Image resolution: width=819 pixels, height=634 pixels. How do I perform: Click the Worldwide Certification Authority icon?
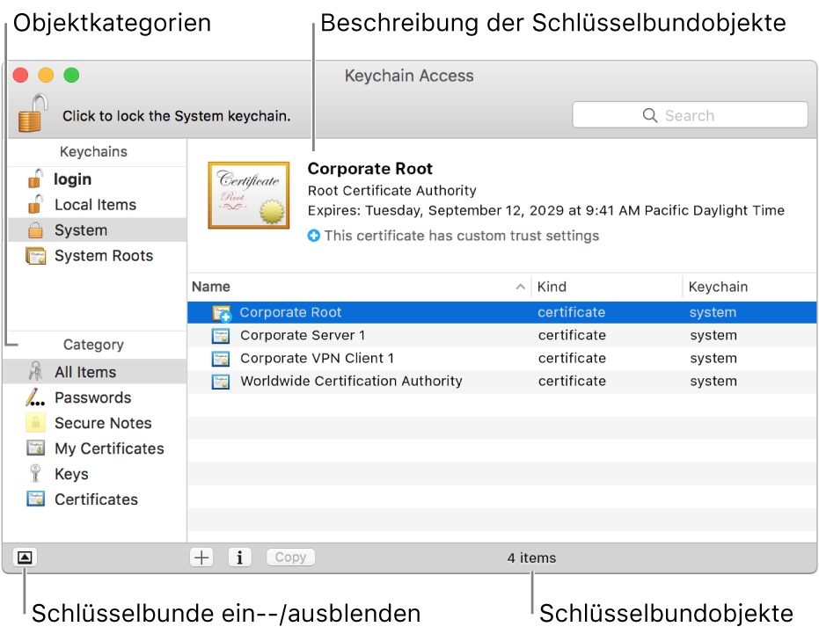coord(221,382)
